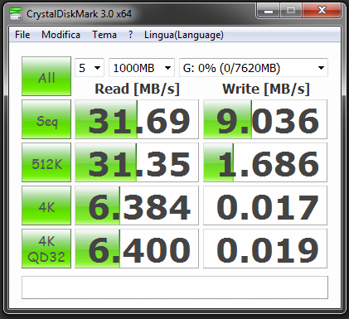Image resolution: width=349 pixels, height=319 pixels.
Task: Open the ? help menu
Action: coord(130,35)
